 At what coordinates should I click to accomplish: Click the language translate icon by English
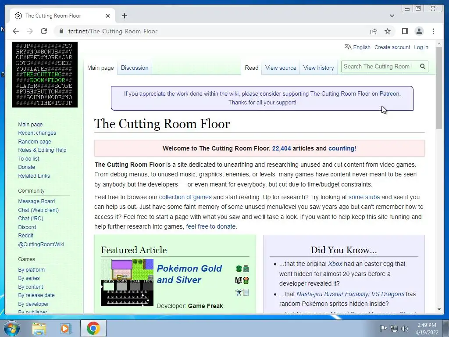(x=348, y=47)
